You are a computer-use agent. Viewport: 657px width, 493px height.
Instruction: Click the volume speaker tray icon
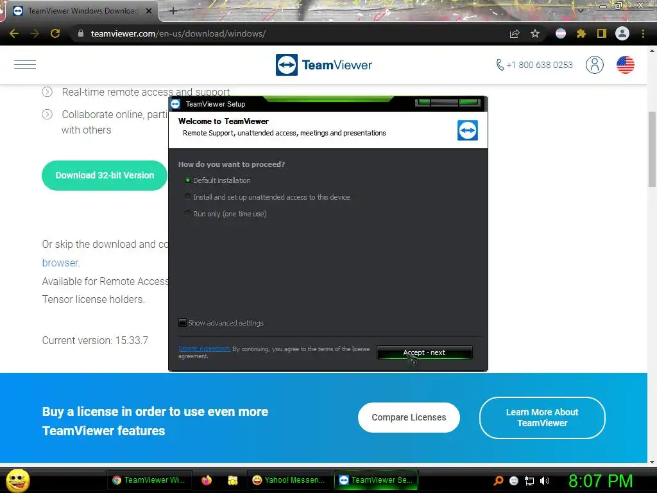545,481
